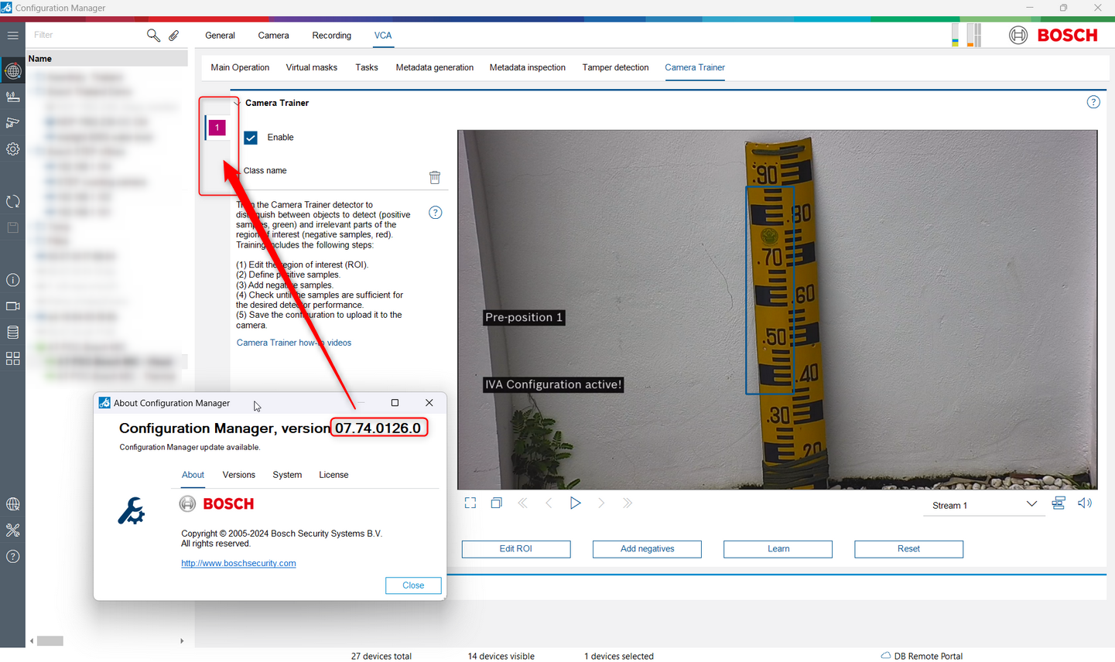Click the fullscreen icon below video
Viewport: 1115px width, 662px height.
470,503
